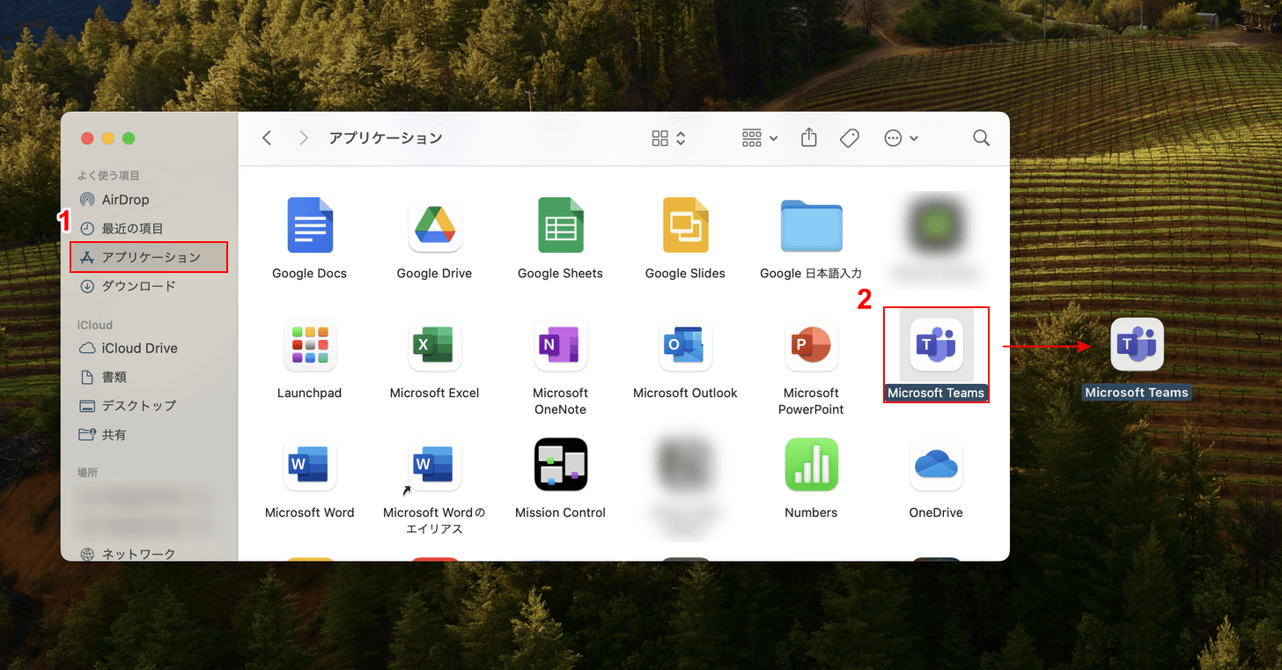Image resolution: width=1282 pixels, height=670 pixels.
Task: Zoom the Finder window with green button
Action: click(129, 138)
